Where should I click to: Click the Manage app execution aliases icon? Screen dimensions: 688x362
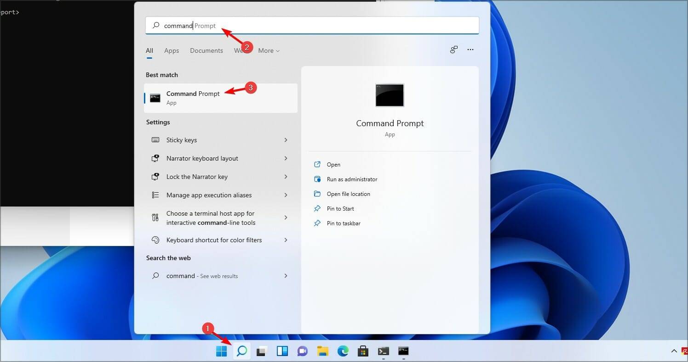tap(155, 195)
